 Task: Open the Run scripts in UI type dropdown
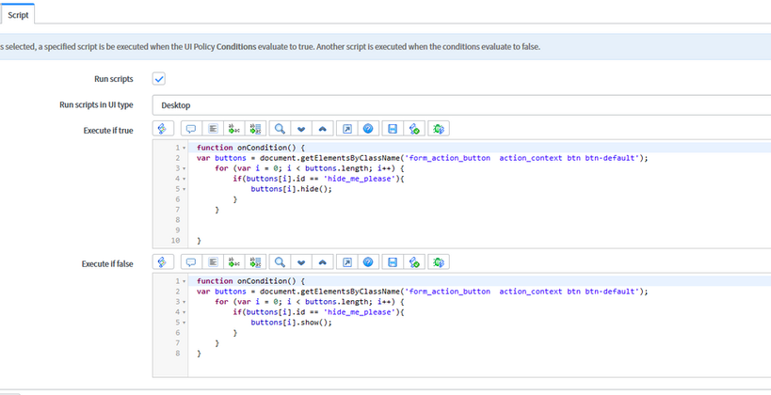(x=461, y=105)
